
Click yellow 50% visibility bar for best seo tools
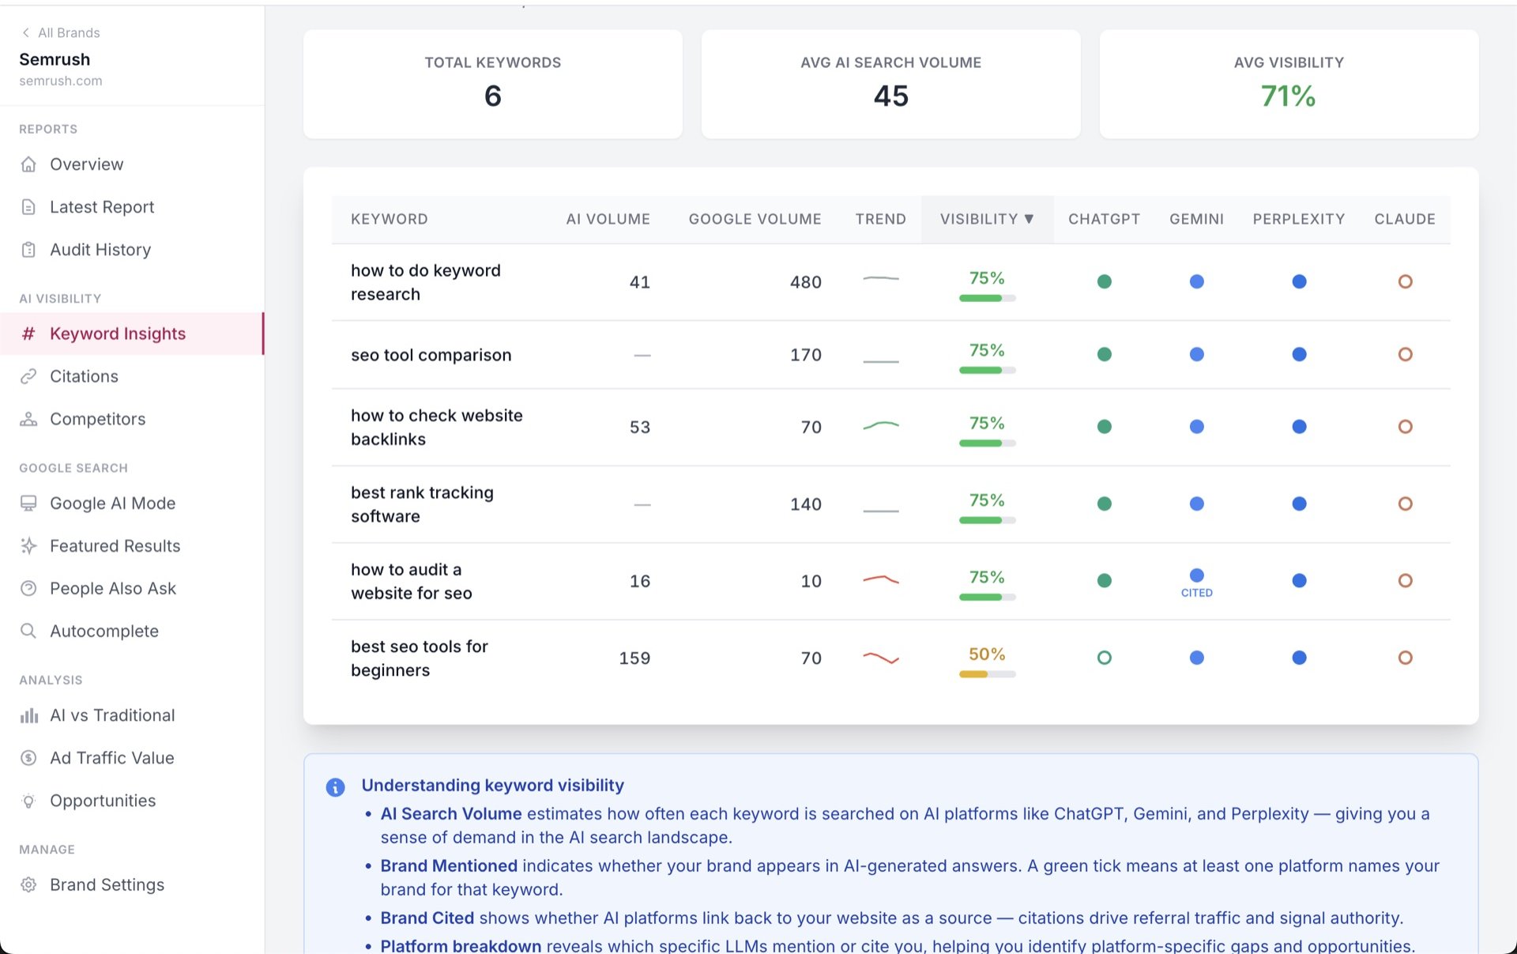tap(987, 674)
